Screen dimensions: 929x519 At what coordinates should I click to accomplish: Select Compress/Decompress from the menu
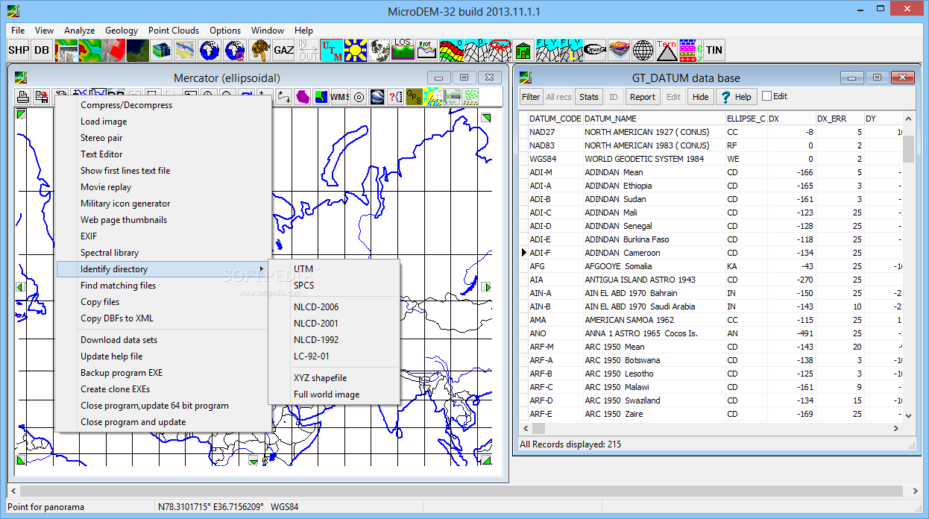point(163,105)
